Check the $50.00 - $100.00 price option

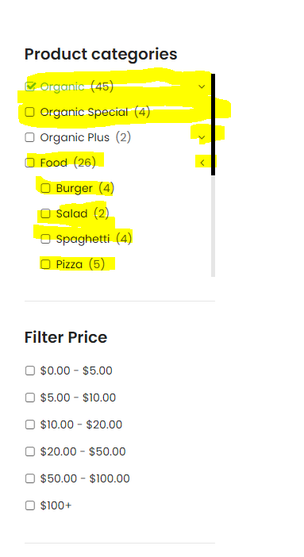pos(30,478)
